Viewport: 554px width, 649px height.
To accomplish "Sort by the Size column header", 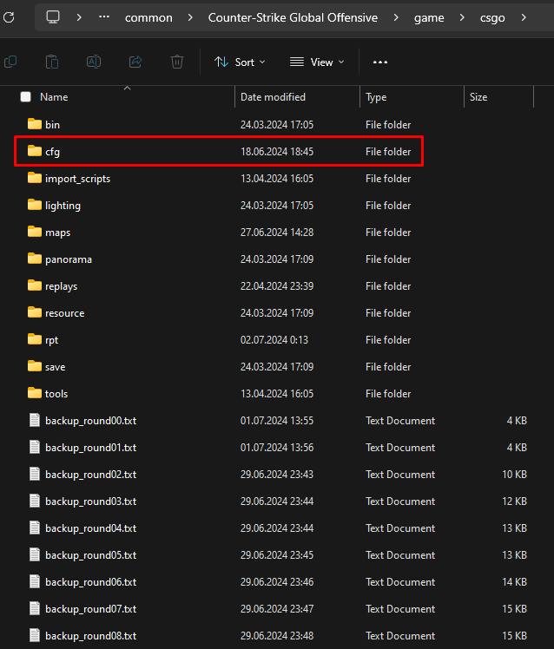I will click(478, 97).
